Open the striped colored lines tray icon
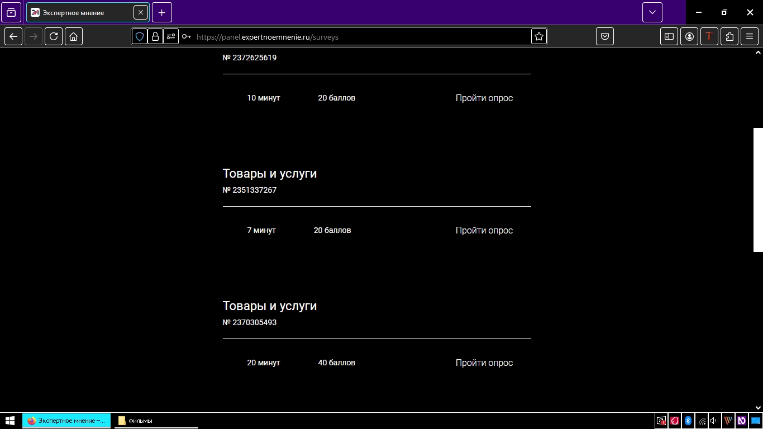Viewport: 763px width, 429px height. pyautogui.click(x=728, y=421)
